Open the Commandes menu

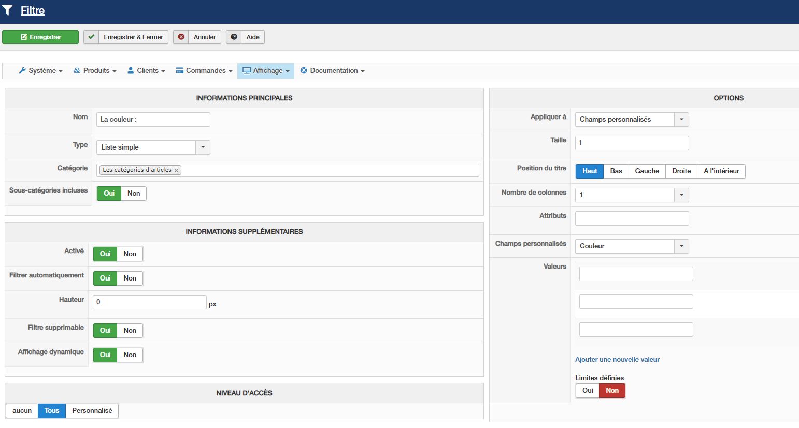pos(204,71)
